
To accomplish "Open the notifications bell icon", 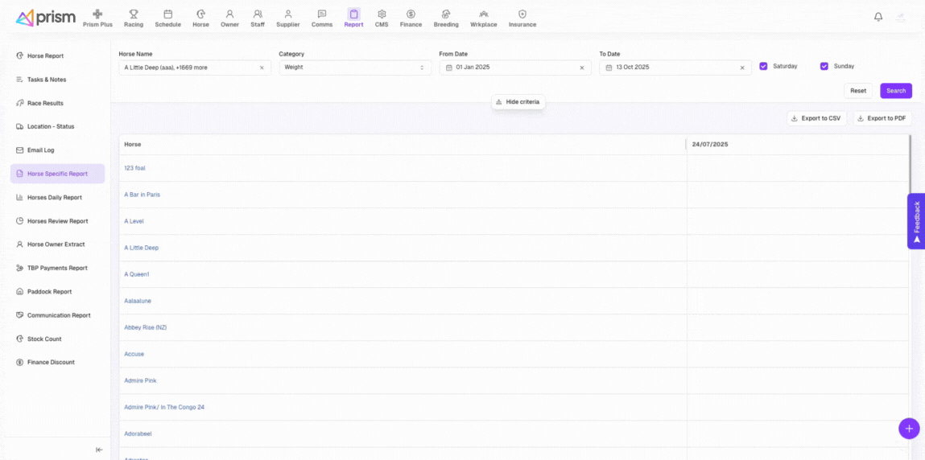I will click(x=878, y=17).
